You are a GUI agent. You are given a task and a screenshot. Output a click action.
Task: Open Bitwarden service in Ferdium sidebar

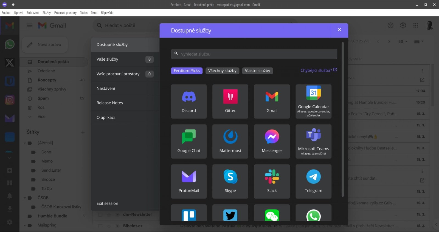coord(10,81)
